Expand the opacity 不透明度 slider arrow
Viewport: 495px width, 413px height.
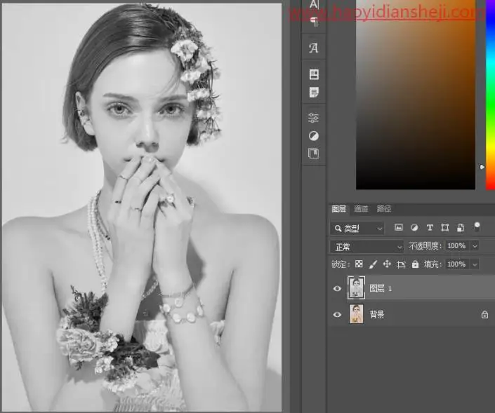click(475, 246)
